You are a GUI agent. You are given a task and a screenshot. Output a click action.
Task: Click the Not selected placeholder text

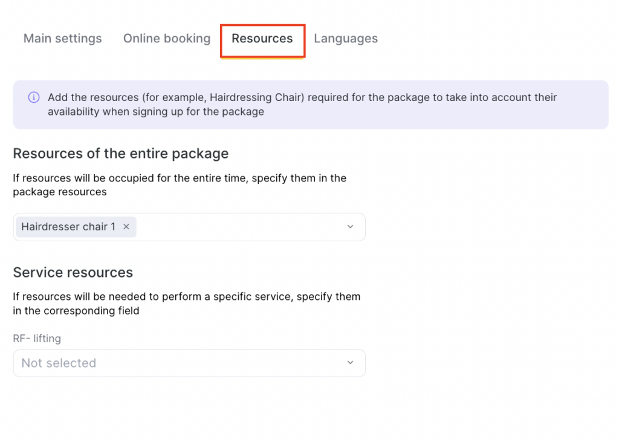(x=59, y=363)
